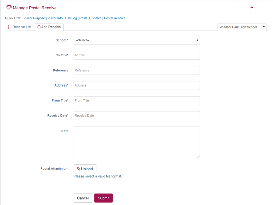Navigate to the Postal Dispatch quick link

coord(90,18)
